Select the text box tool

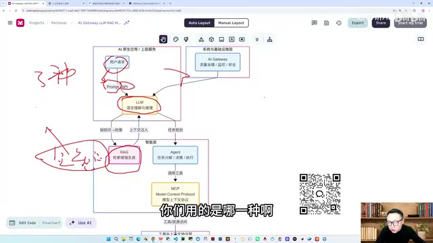231,39
